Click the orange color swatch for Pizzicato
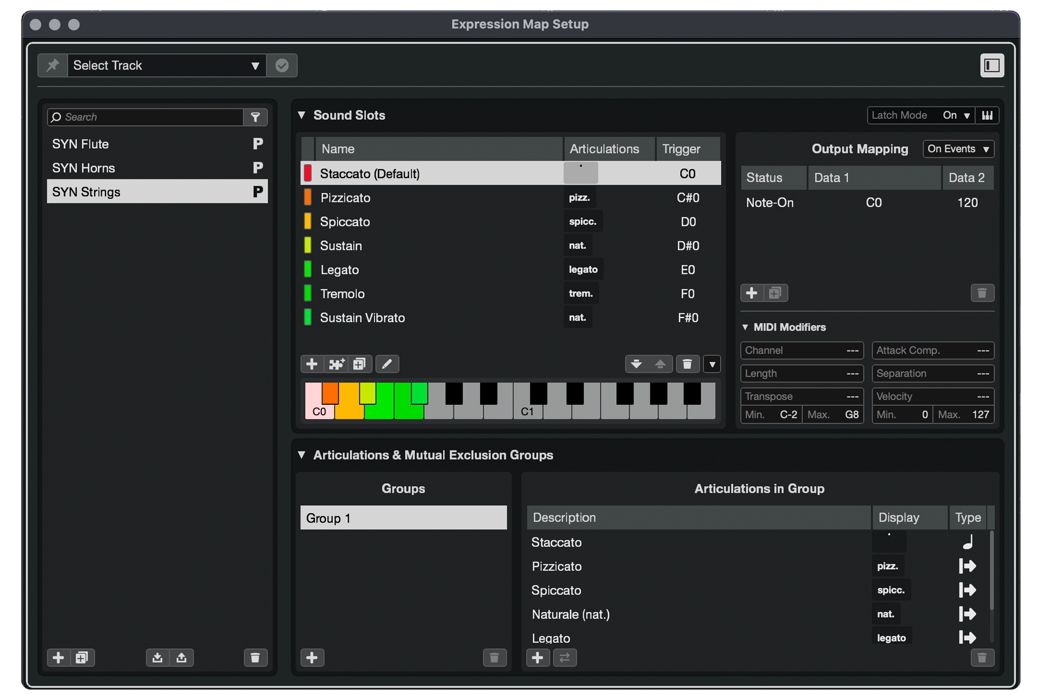The height and width of the screenshot is (700, 1043). pos(308,198)
